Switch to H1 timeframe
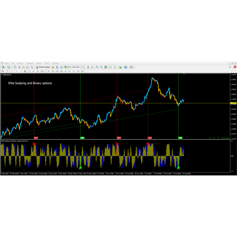 pyautogui.click(x=66, y=71)
